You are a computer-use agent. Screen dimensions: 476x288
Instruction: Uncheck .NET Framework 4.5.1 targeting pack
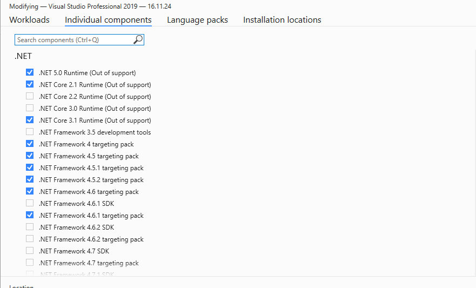coord(30,167)
